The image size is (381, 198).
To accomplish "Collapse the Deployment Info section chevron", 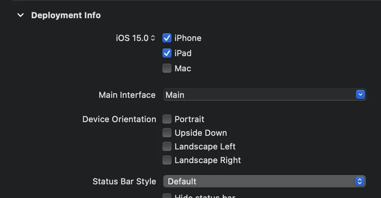I will point(21,16).
